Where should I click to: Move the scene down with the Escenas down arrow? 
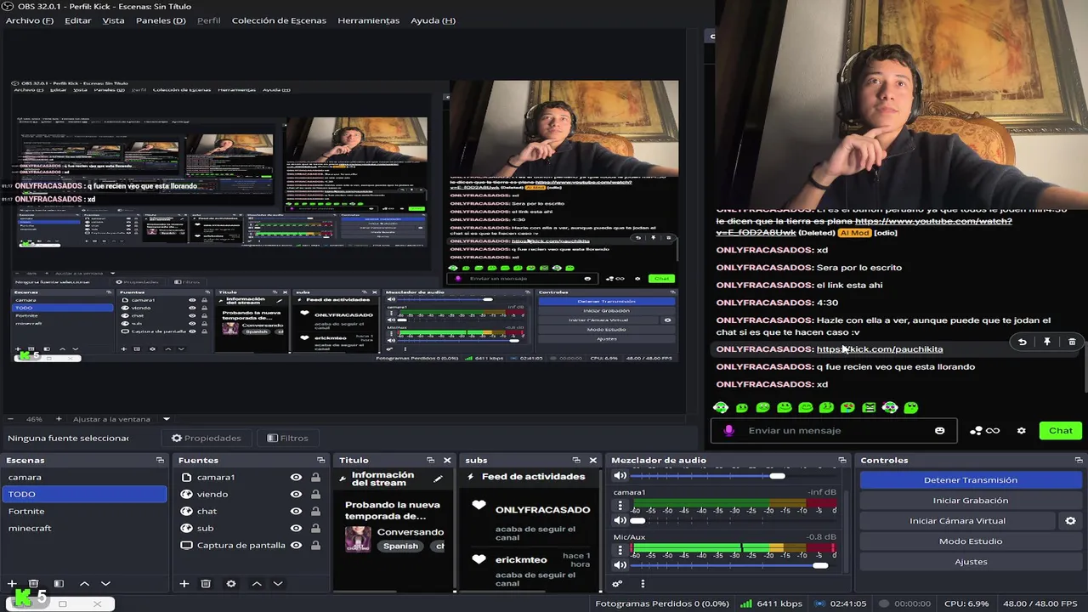(105, 584)
